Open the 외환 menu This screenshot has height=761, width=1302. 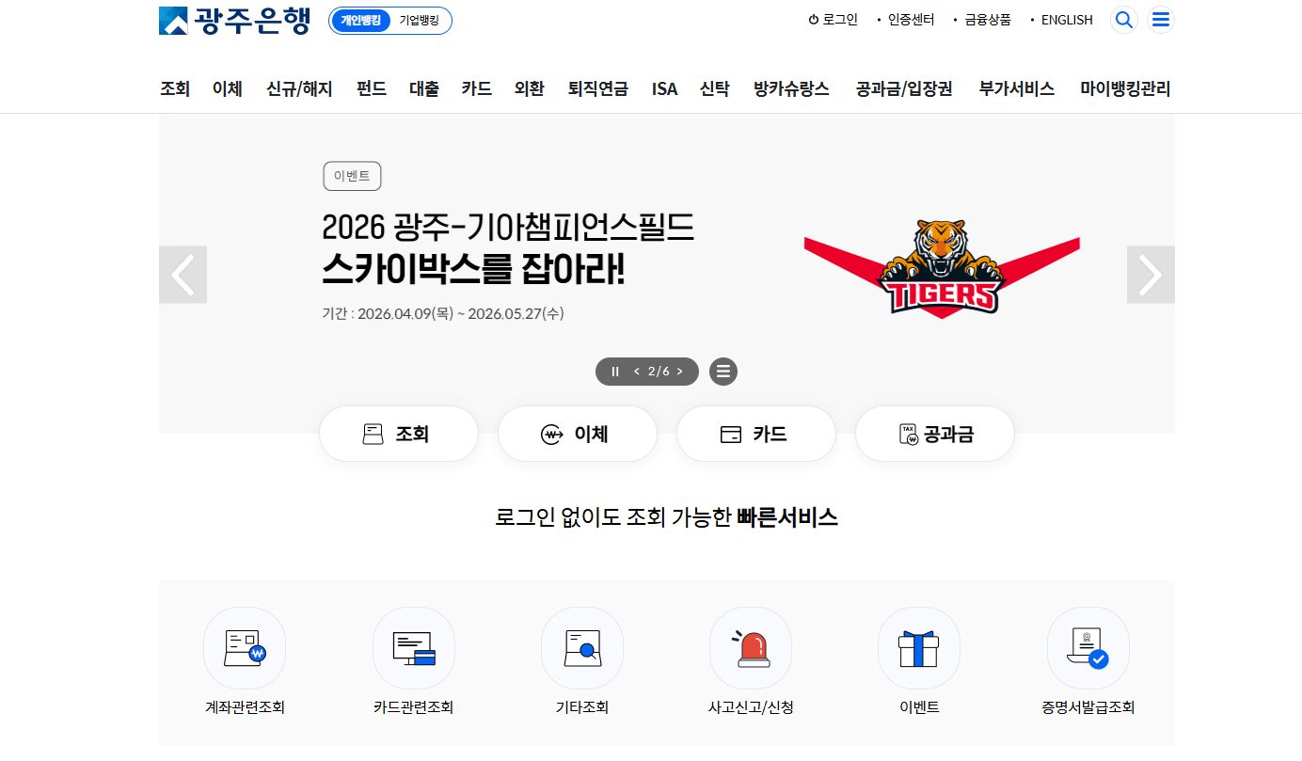click(x=530, y=89)
